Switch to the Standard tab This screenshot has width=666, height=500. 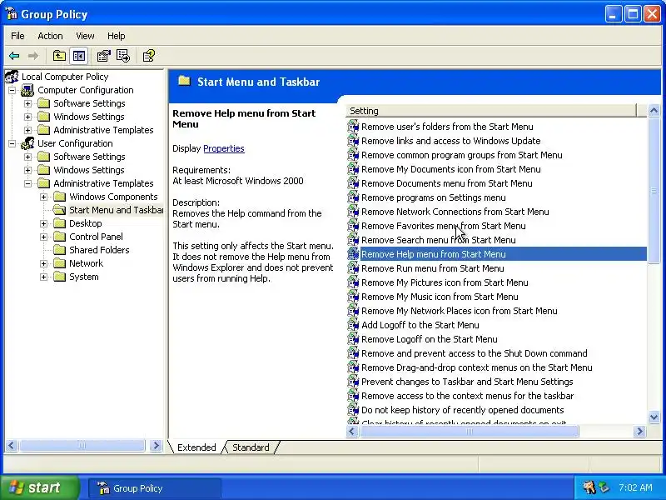tap(251, 447)
